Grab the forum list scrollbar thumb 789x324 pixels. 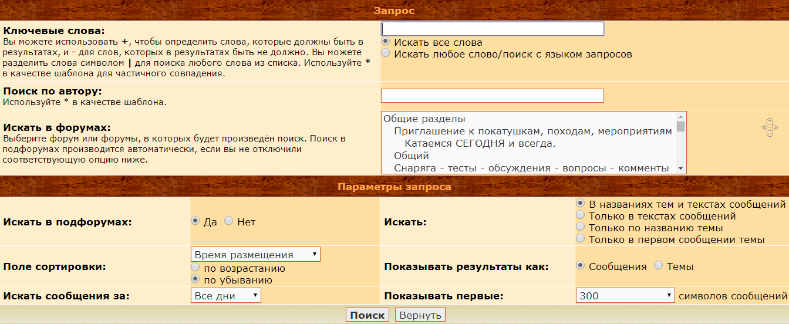pos(680,126)
